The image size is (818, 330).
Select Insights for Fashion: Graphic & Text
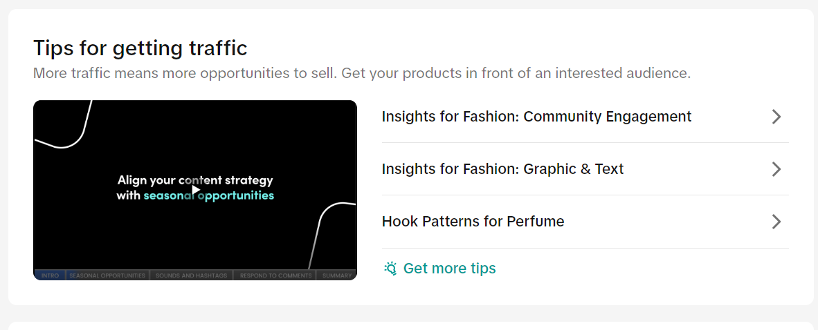(x=502, y=169)
